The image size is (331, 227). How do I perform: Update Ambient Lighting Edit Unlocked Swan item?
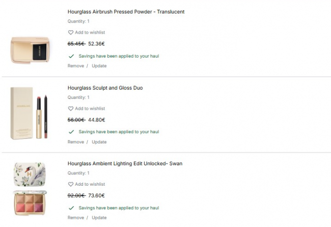coord(99,218)
